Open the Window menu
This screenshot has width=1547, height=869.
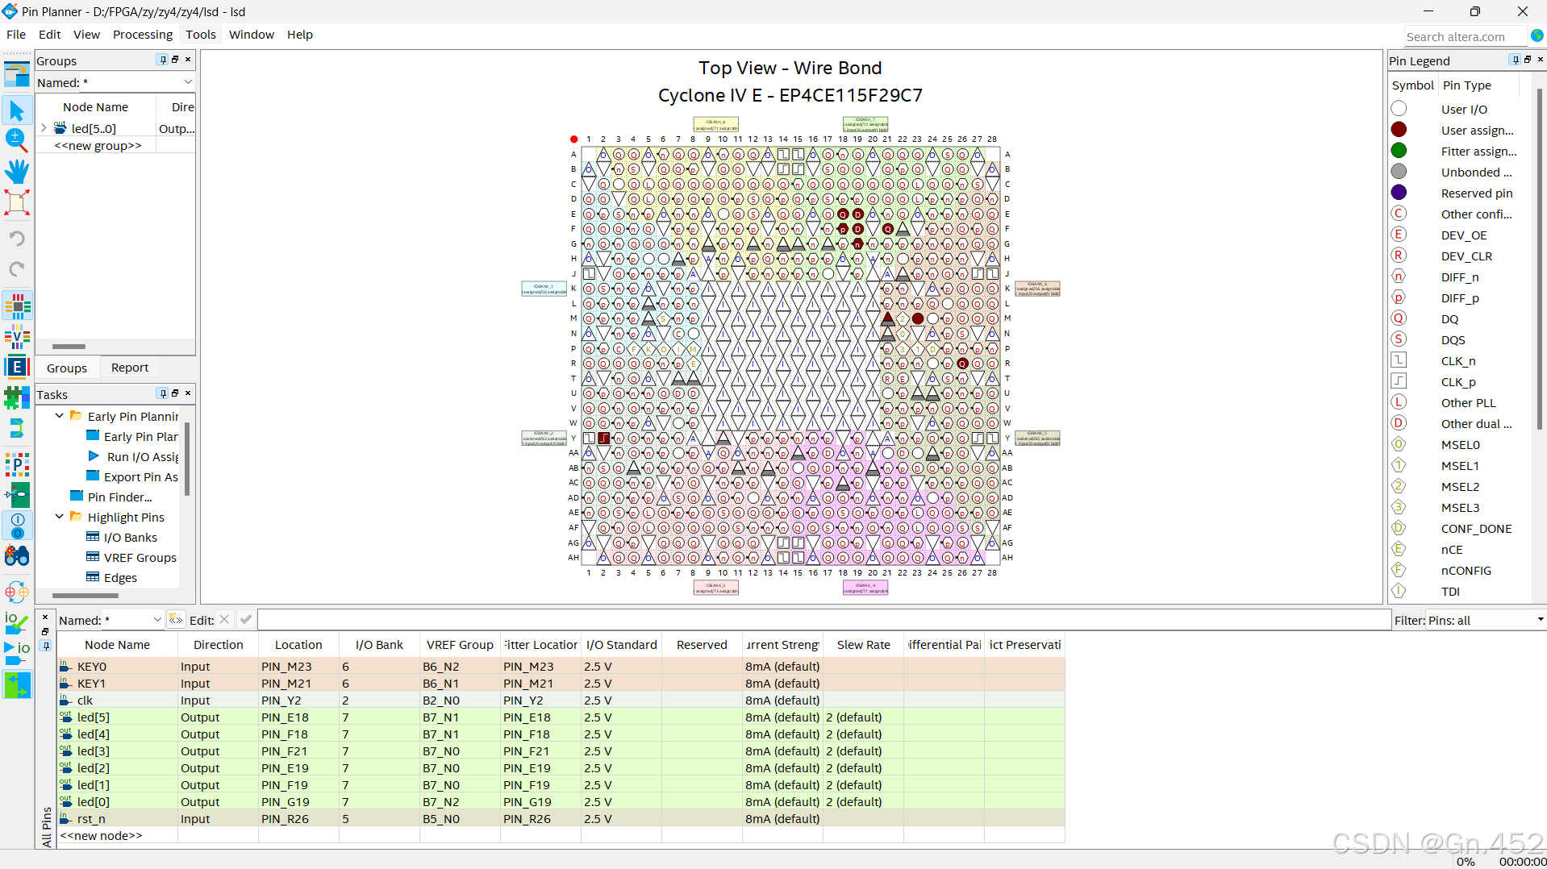252,35
